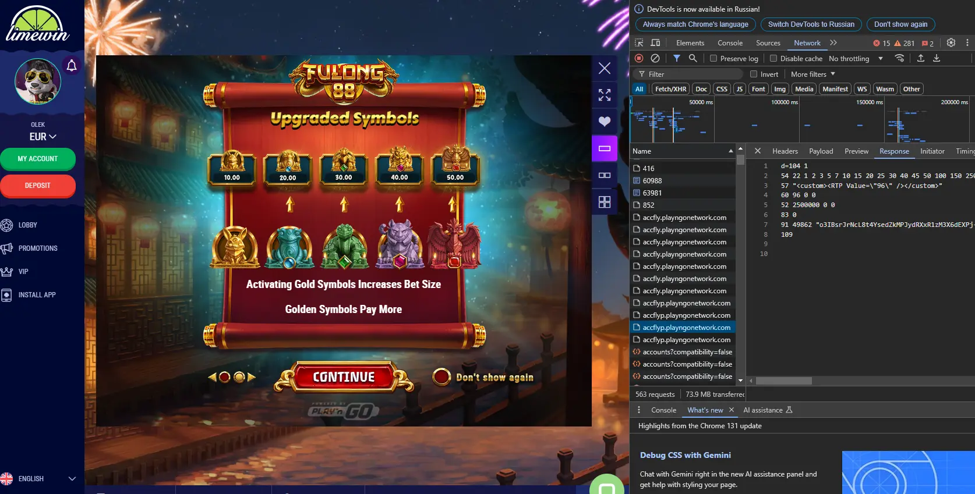Screen dimensions: 975x494
Task: Close the game overlay with X icon
Action: click(605, 68)
